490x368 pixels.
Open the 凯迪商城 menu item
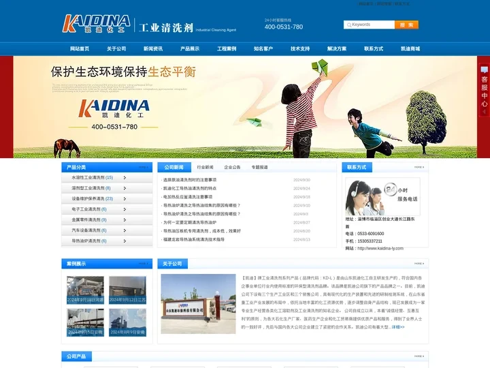[x=410, y=49]
